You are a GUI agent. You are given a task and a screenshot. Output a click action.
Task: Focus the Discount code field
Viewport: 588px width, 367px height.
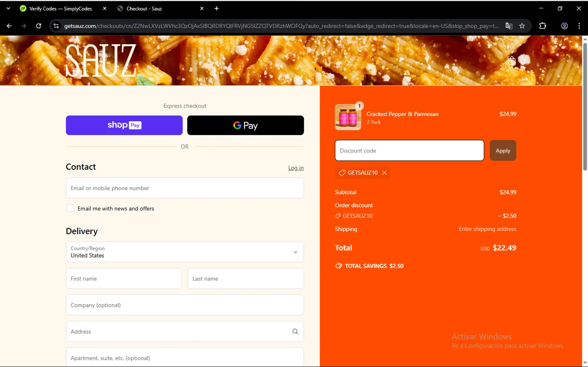pos(410,151)
